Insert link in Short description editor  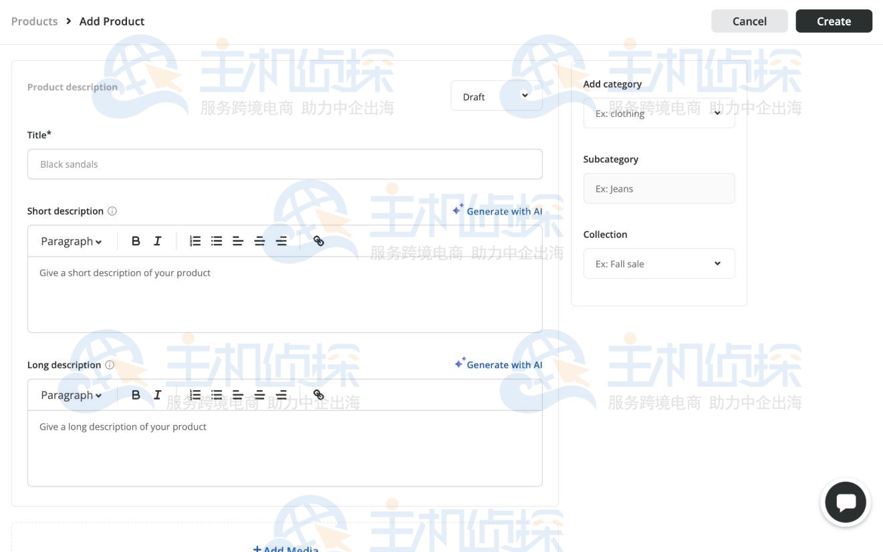319,241
